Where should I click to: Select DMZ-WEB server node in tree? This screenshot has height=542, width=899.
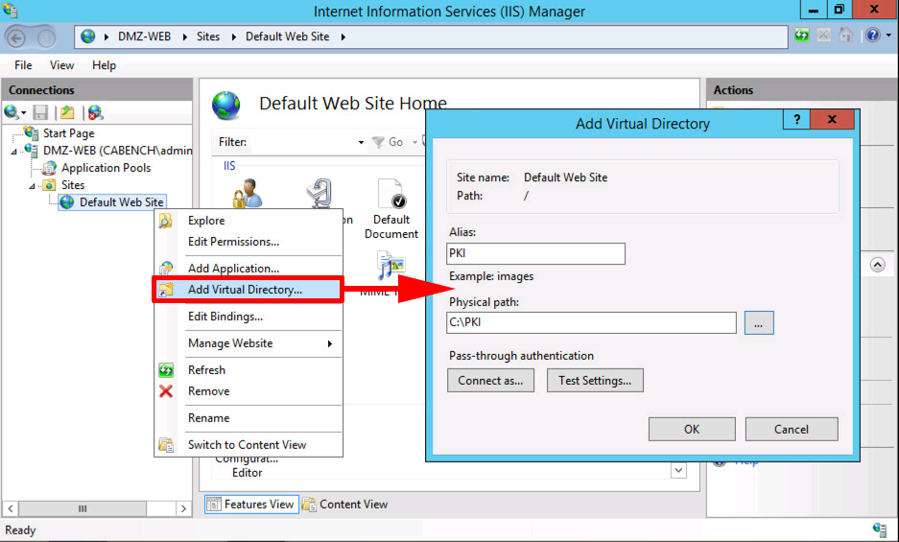coord(118,151)
